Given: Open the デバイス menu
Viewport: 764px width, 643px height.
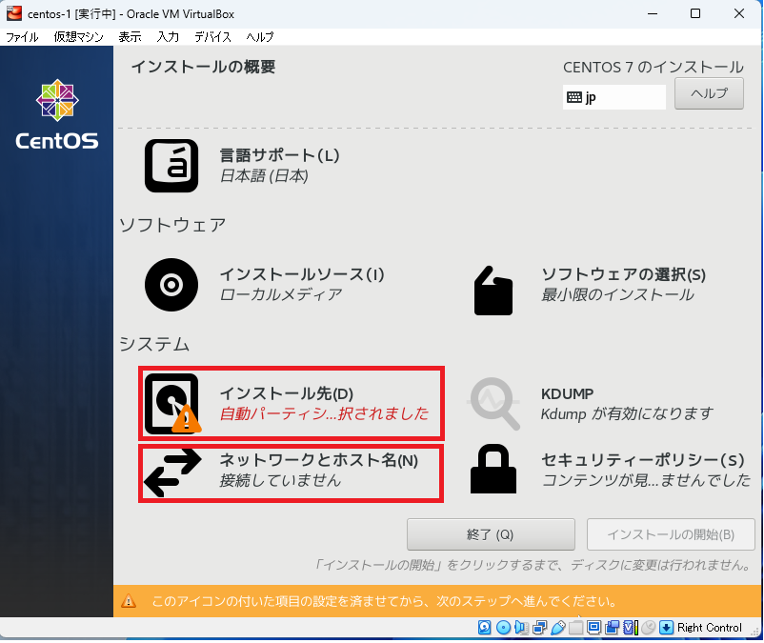Looking at the screenshot, I should click(x=212, y=37).
